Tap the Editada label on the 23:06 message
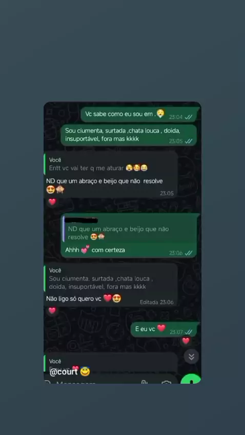This screenshot has width=245, height=435. click(x=149, y=302)
